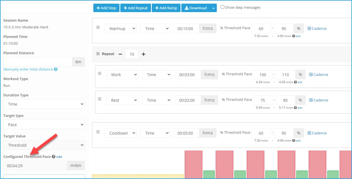The height and width of the screenshot is (179, 352).
Task: Expand Cadence on the Work step
Action: [x=319, y=74]
